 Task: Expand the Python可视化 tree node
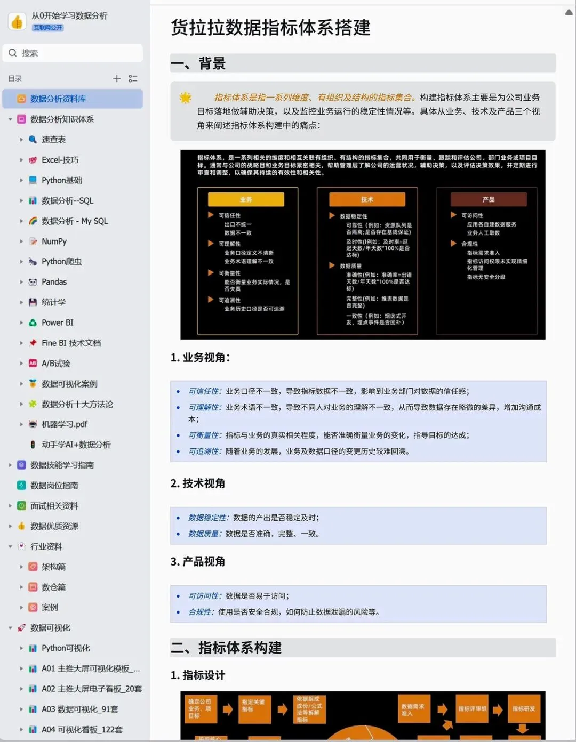[21, 648]
